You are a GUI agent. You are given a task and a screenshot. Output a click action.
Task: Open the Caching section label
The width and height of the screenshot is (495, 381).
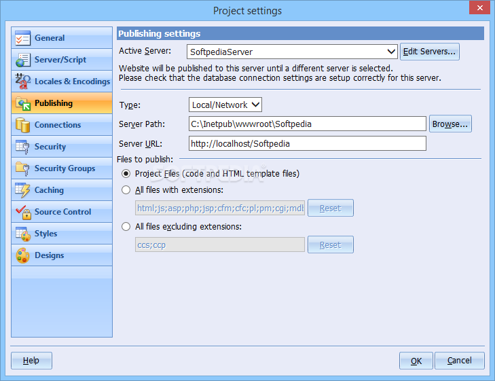pos(49,190)
